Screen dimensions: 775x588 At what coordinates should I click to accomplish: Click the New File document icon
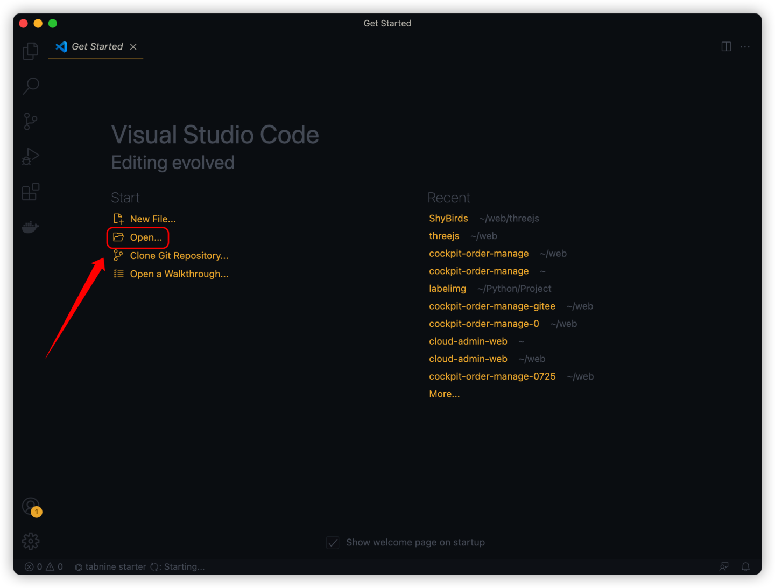tap(118, 219)
